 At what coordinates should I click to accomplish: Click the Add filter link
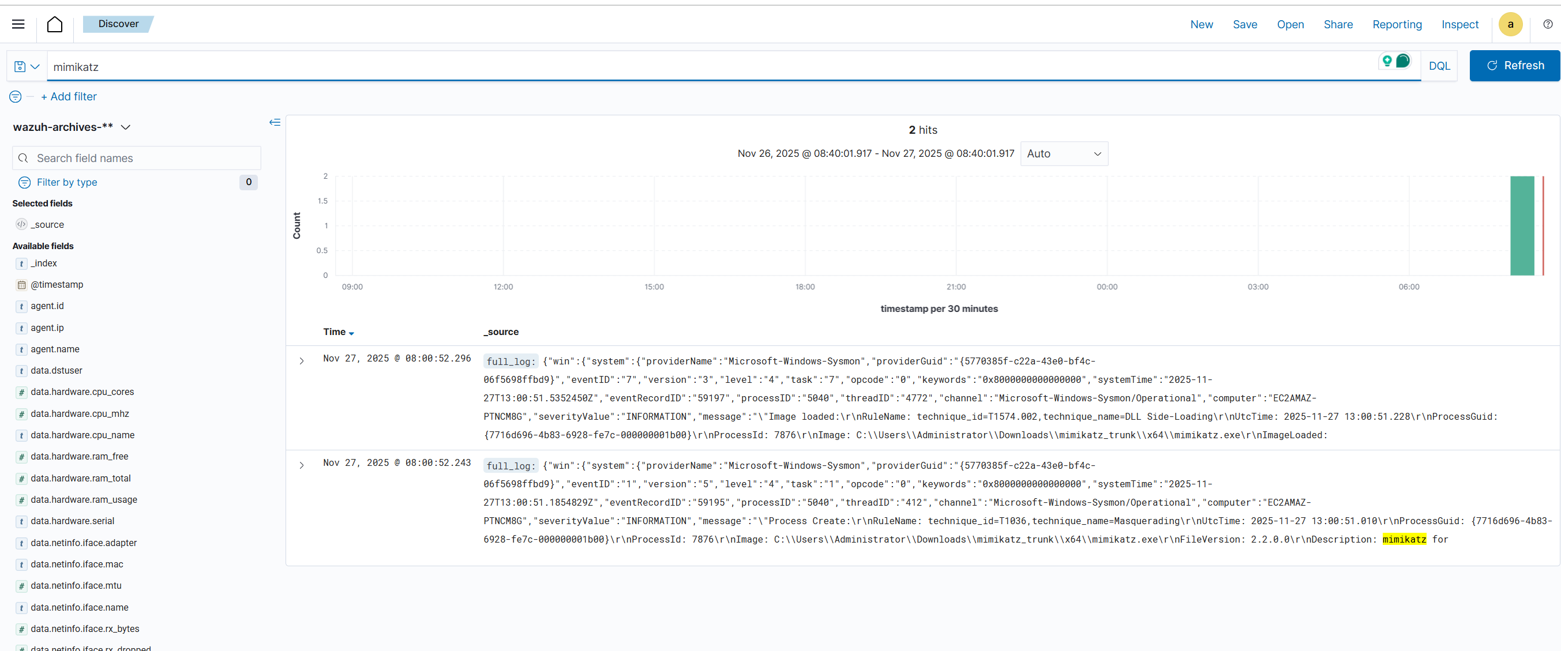pos(69,97)
